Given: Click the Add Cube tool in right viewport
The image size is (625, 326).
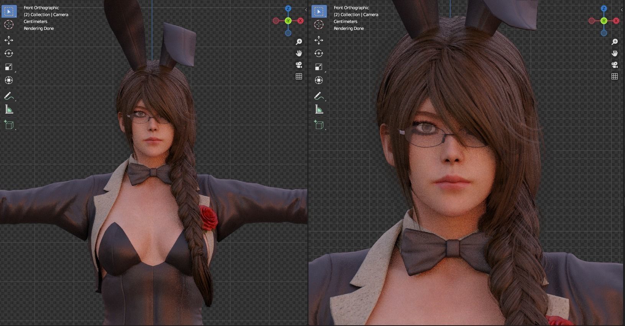Looking at the screenshot, I should coord(318,125).
